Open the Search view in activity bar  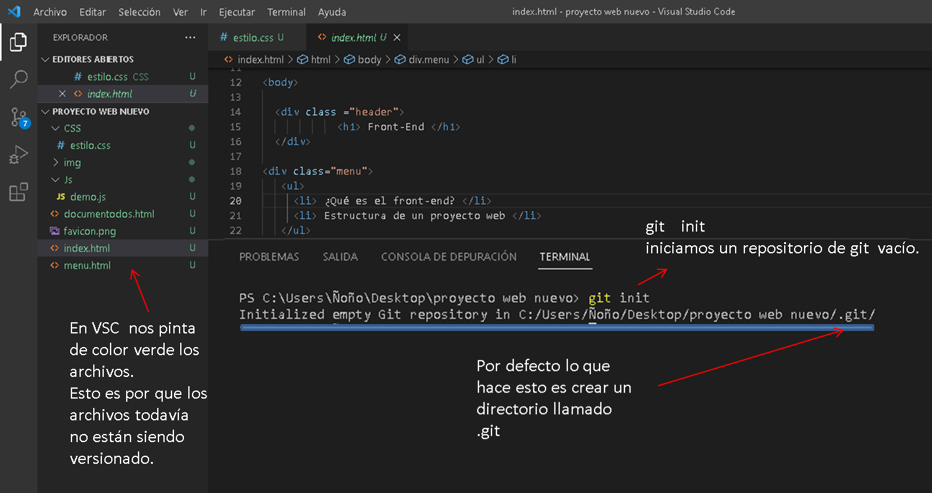18,79
